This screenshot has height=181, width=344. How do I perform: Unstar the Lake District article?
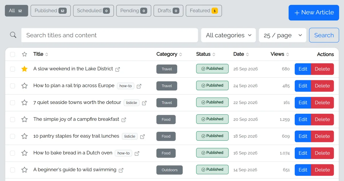point(25,69)
